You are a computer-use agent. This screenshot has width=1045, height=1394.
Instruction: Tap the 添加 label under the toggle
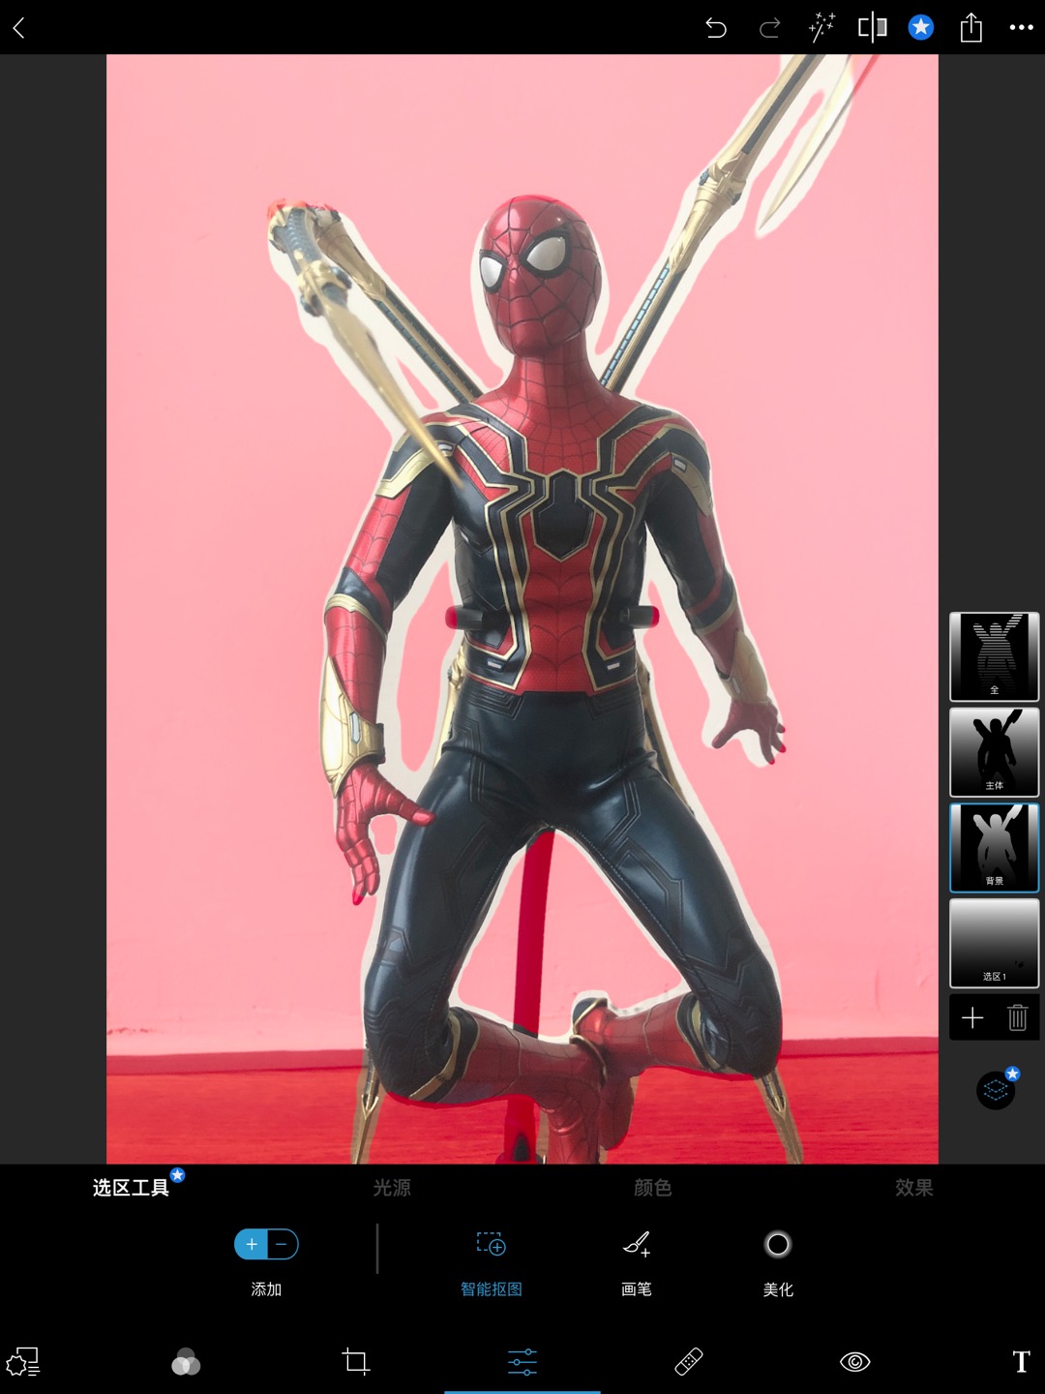click(x=266, y=1289)
